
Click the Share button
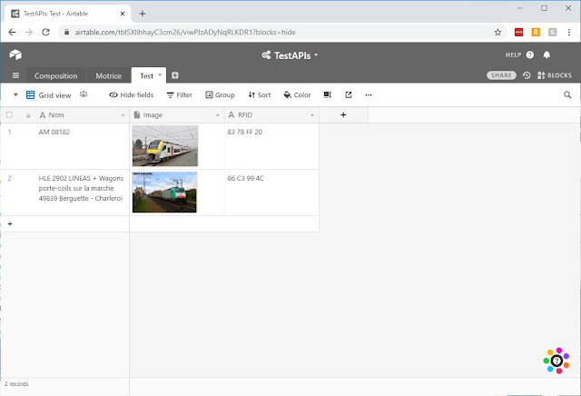(501, 75)
